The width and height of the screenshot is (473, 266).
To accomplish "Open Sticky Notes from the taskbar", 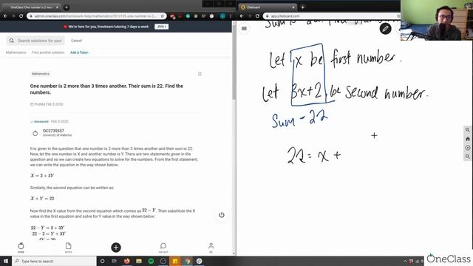I will tap(175, 261).
